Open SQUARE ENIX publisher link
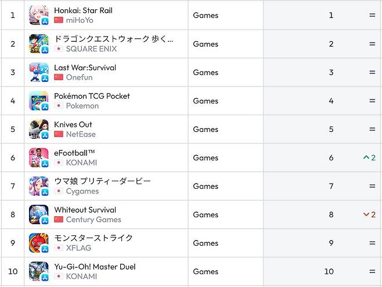The width and height of the screenshot is (382, 287). 92,49
